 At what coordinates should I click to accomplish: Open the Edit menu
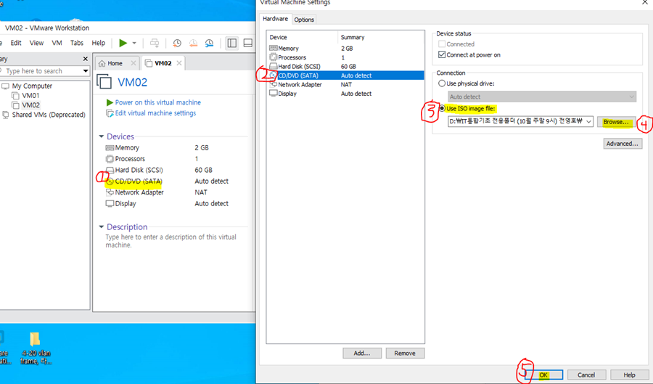point(16,43)
